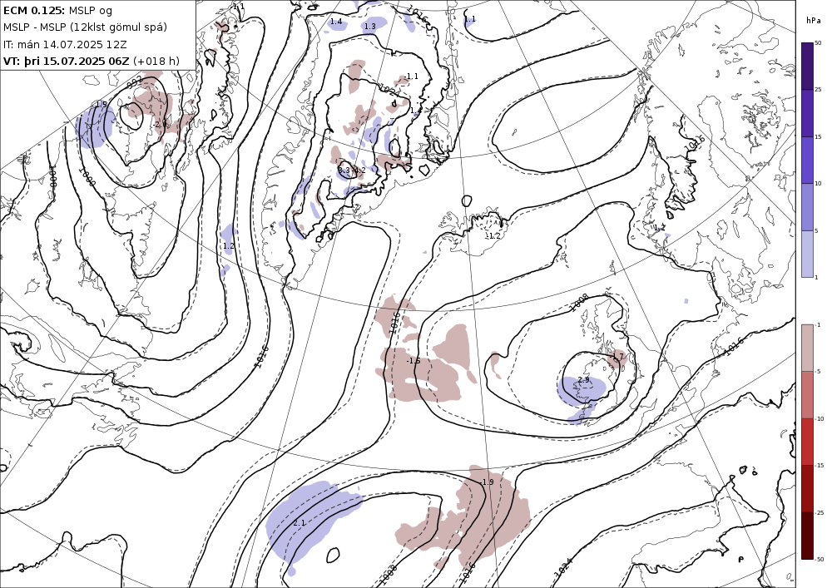Select the '-1.7' value over eastern England
The image size is (832, 588).
click(x=617, y=357)
